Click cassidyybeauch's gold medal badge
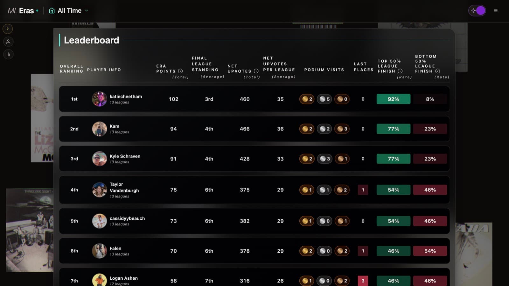 (306, 221)
